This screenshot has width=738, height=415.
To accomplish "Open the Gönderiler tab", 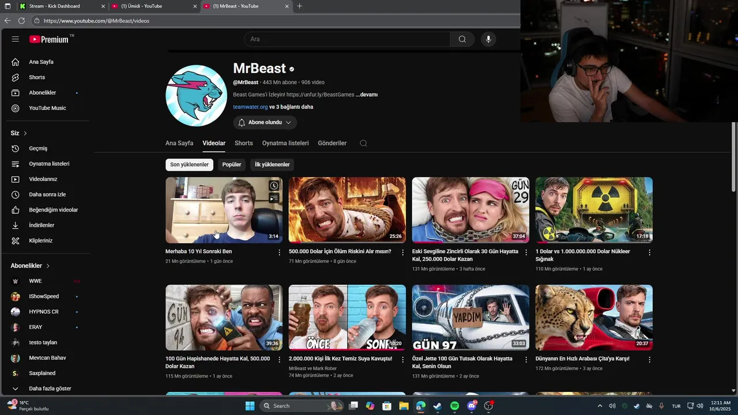I will 332,143.
